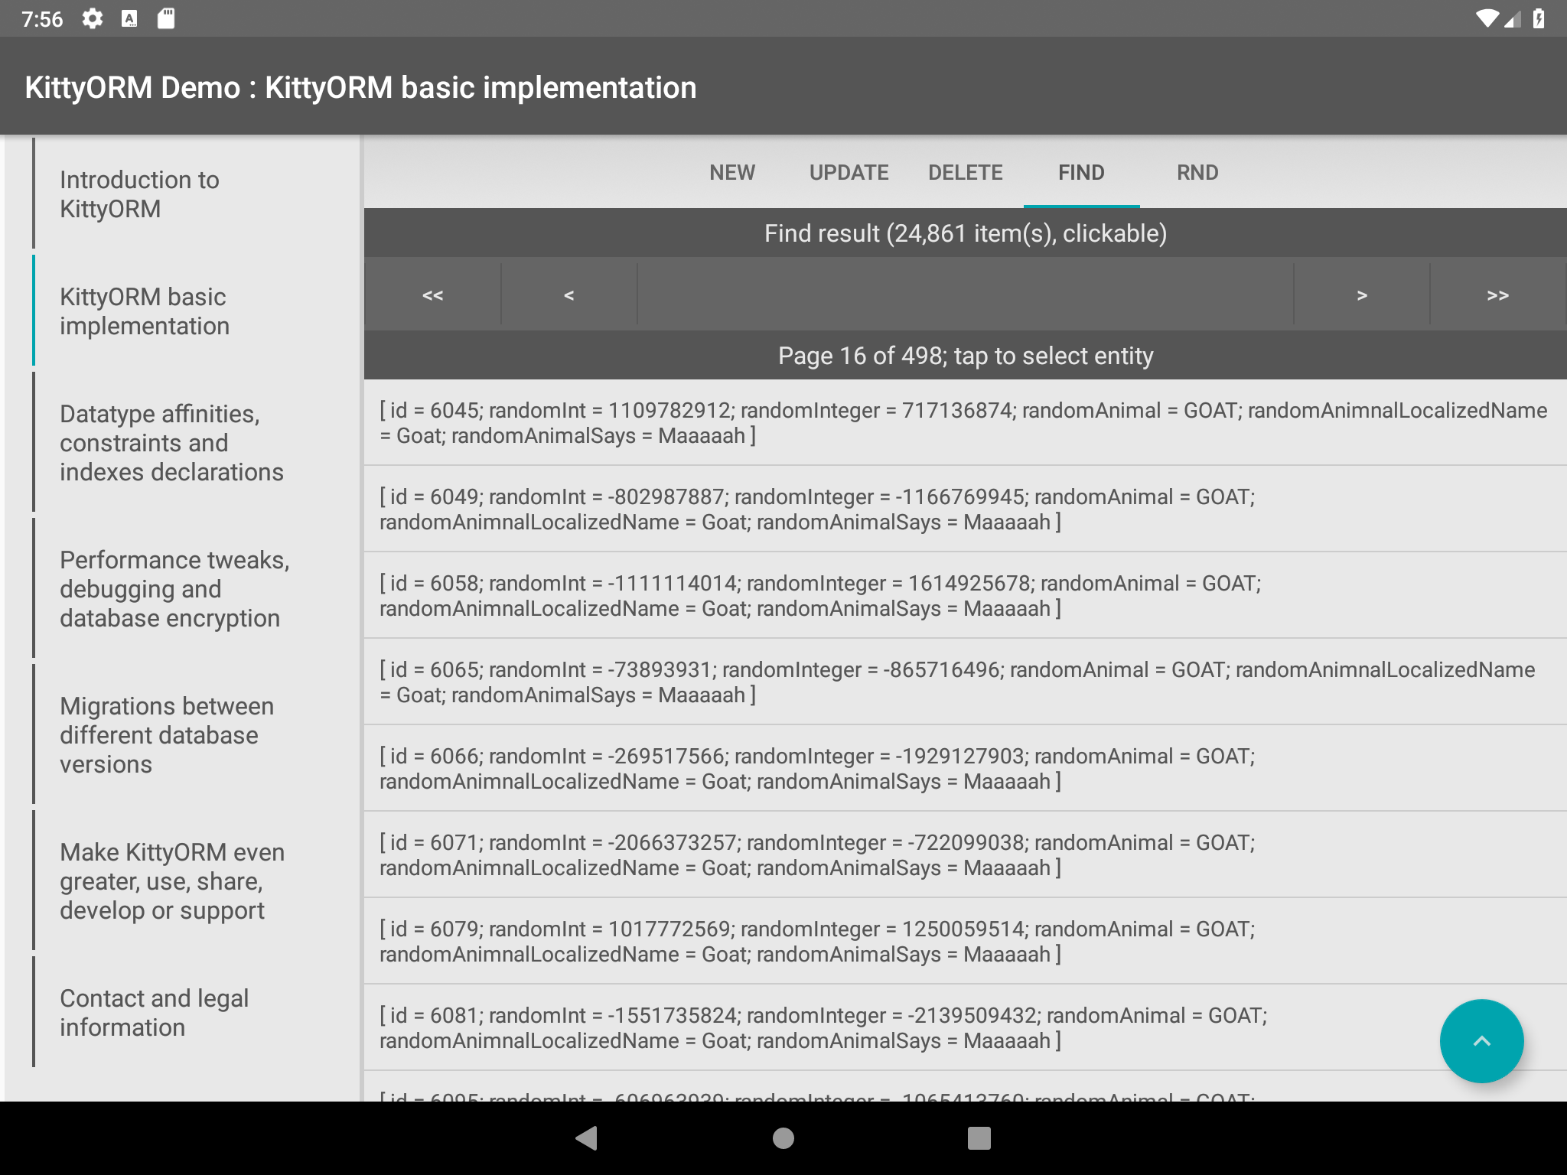
Task: Open Migrations between different database versions
Action: point(196,735)
